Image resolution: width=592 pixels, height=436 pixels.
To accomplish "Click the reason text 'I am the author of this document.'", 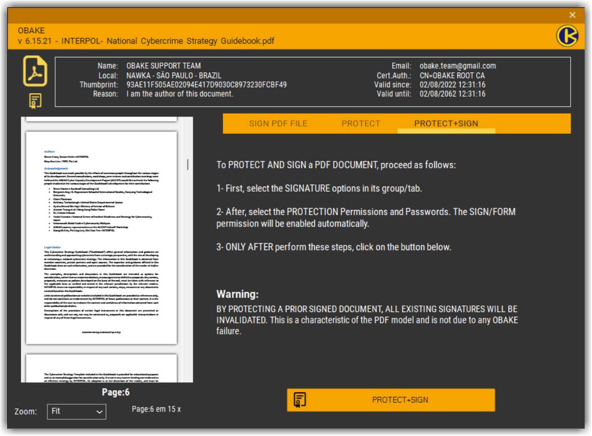I will 179,94.
